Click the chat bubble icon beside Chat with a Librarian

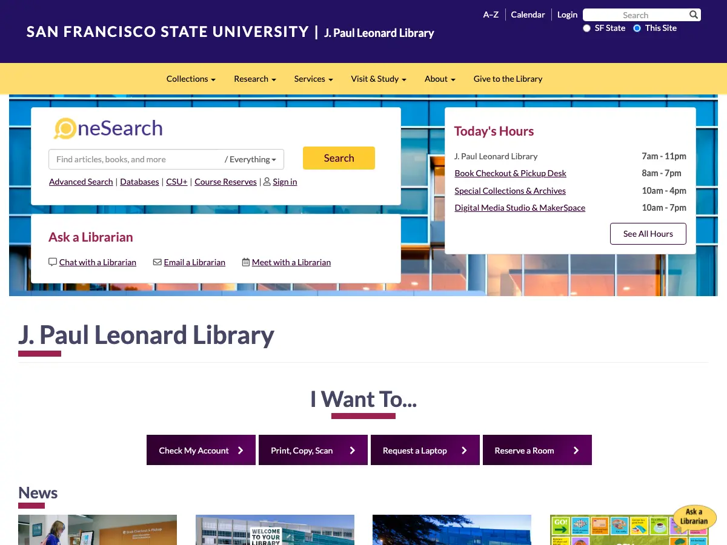(x=53, y=262)
